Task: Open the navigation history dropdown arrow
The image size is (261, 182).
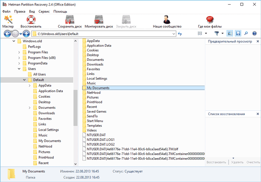Action: click(x=21, y=34)
